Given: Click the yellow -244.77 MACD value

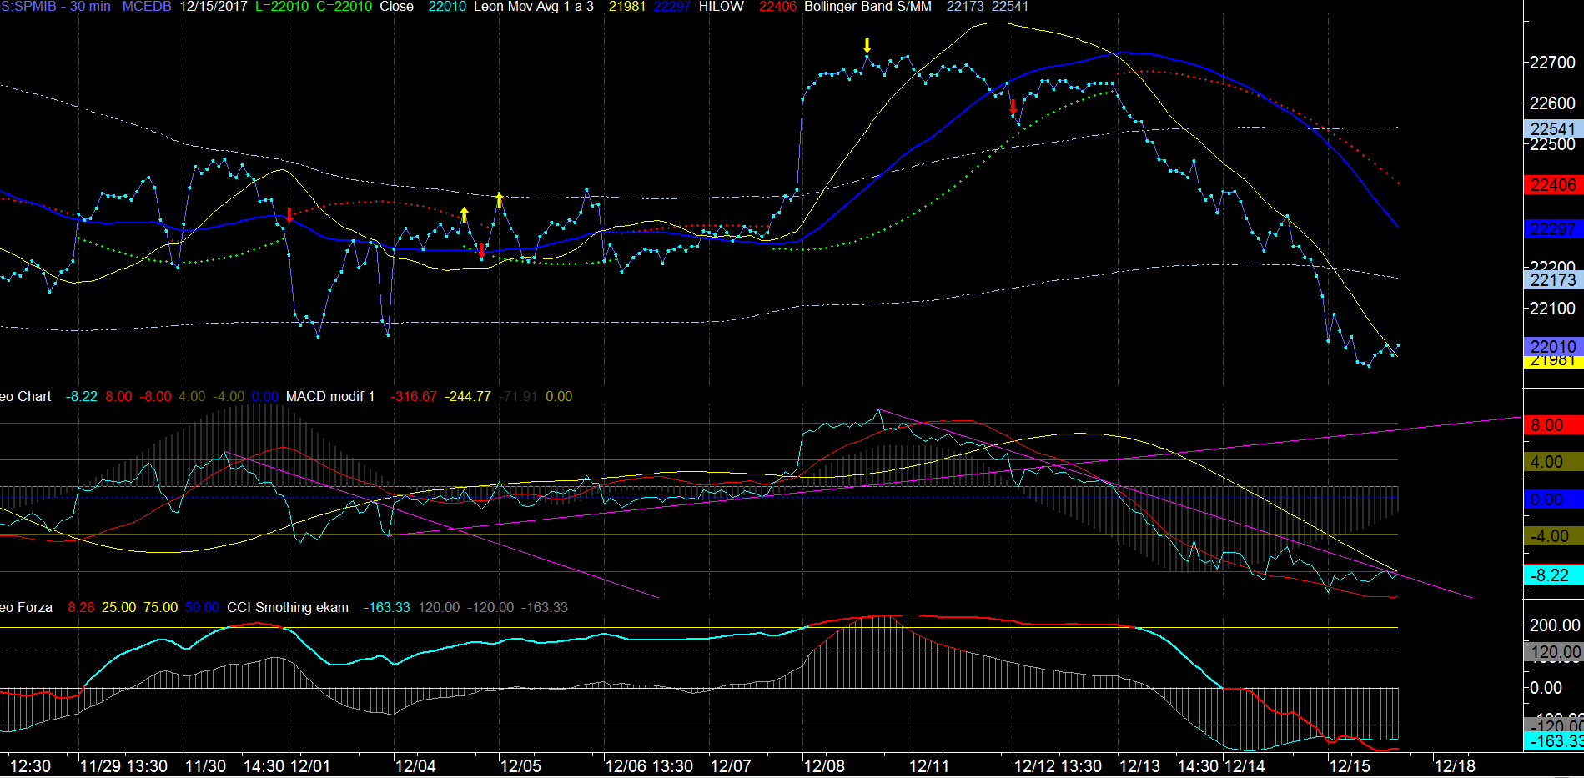Looking at the screenshot, I should (468, 397).
